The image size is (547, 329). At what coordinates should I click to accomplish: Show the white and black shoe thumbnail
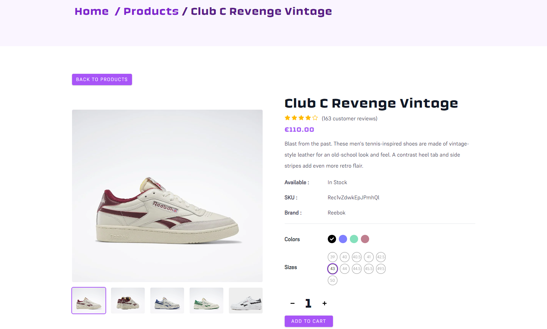[x=246, y=300]
